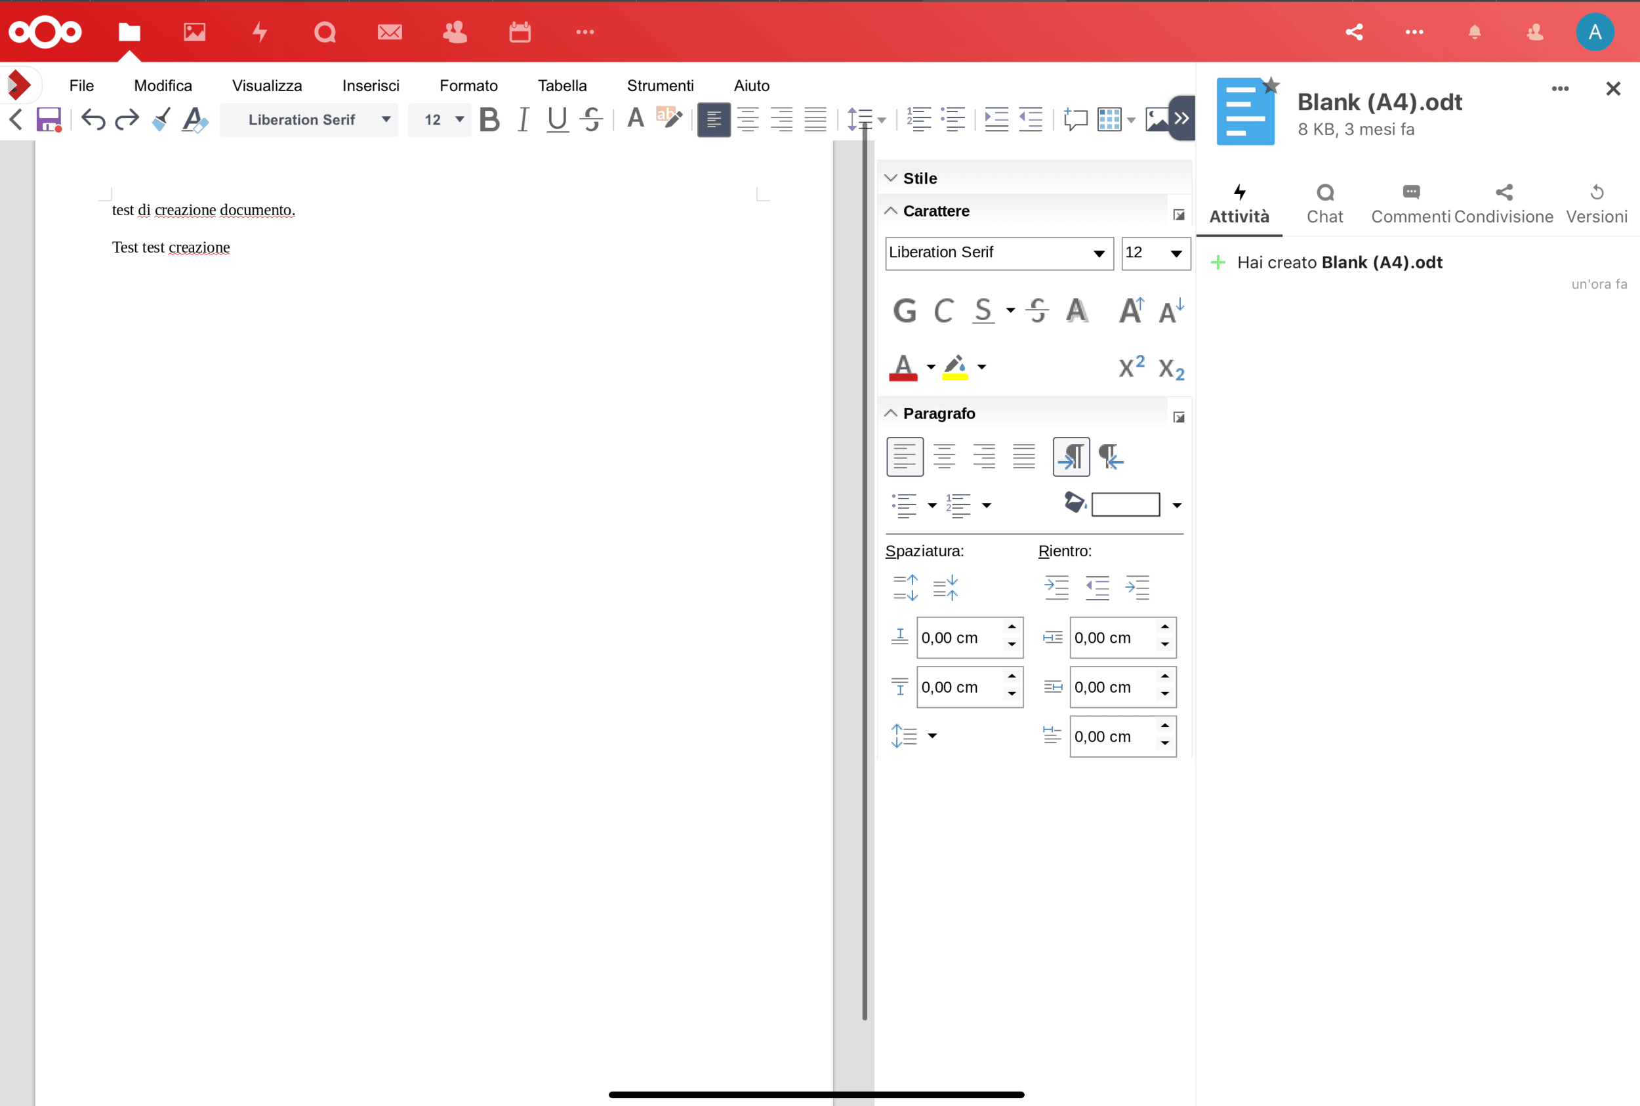Toggle bold in the toolbar

coord(489,119)
